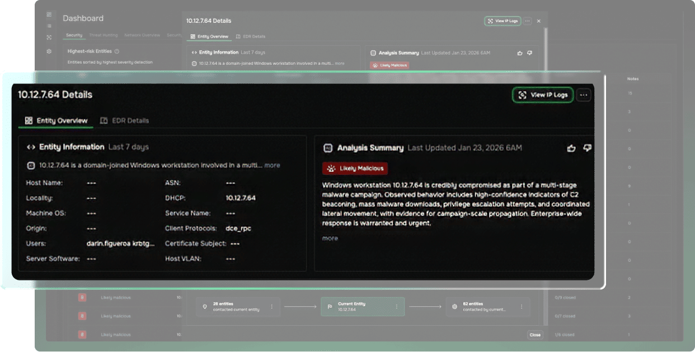Switch to EDR Details tab in the enlarged callout
This screenshot has height=352, width=695.
pos(124,120)
